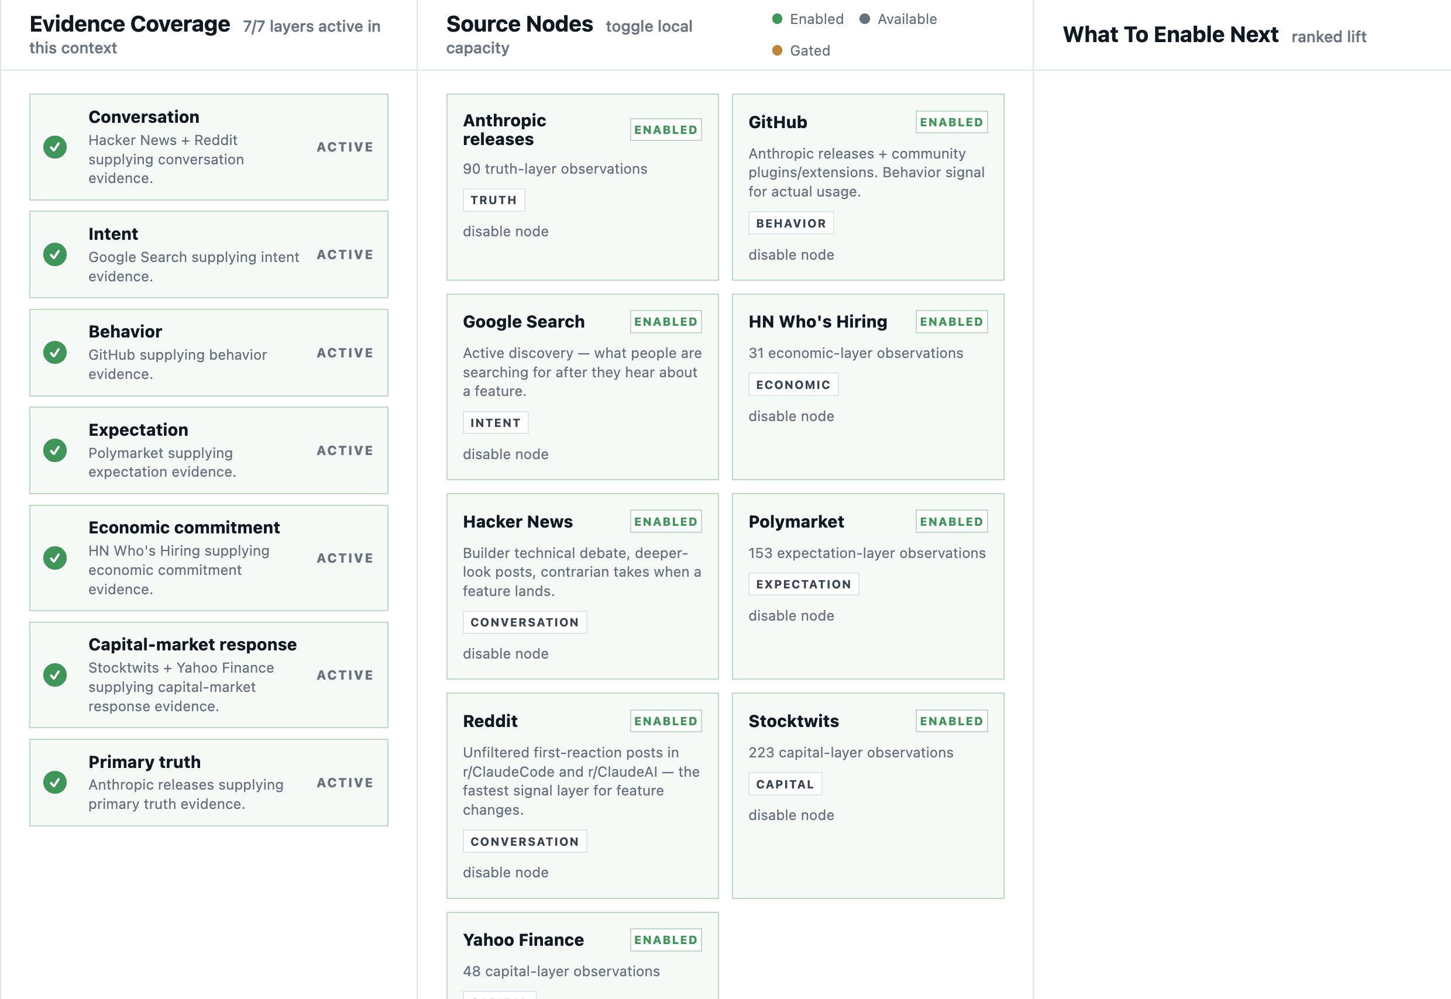Click "153 expectation-layer observations" text
This screenshot has height=999, width=1451.
point(867,553)
